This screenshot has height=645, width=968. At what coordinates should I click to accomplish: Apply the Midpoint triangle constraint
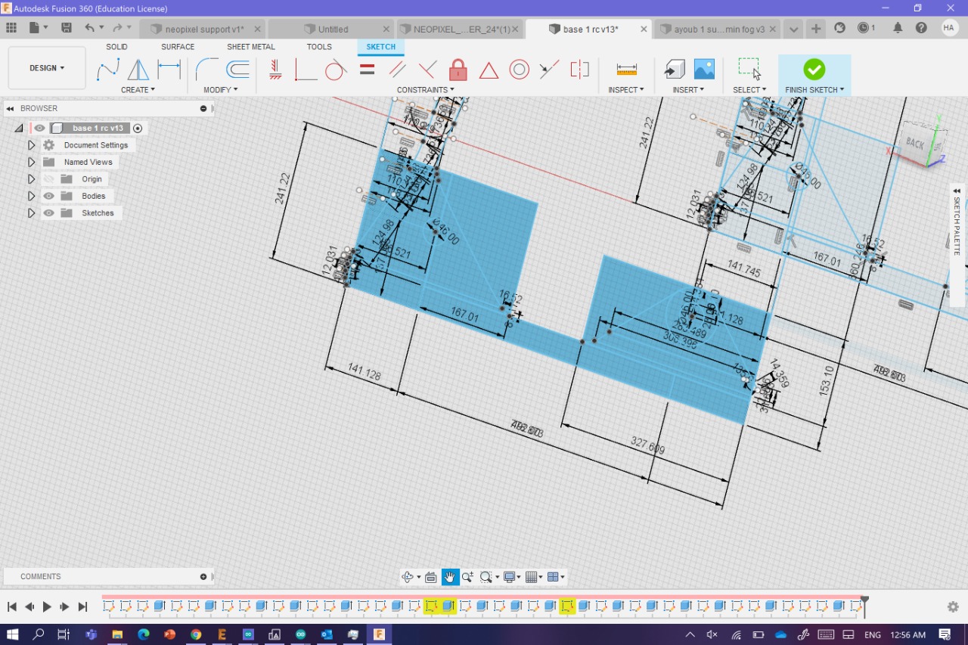click(489, 70)
